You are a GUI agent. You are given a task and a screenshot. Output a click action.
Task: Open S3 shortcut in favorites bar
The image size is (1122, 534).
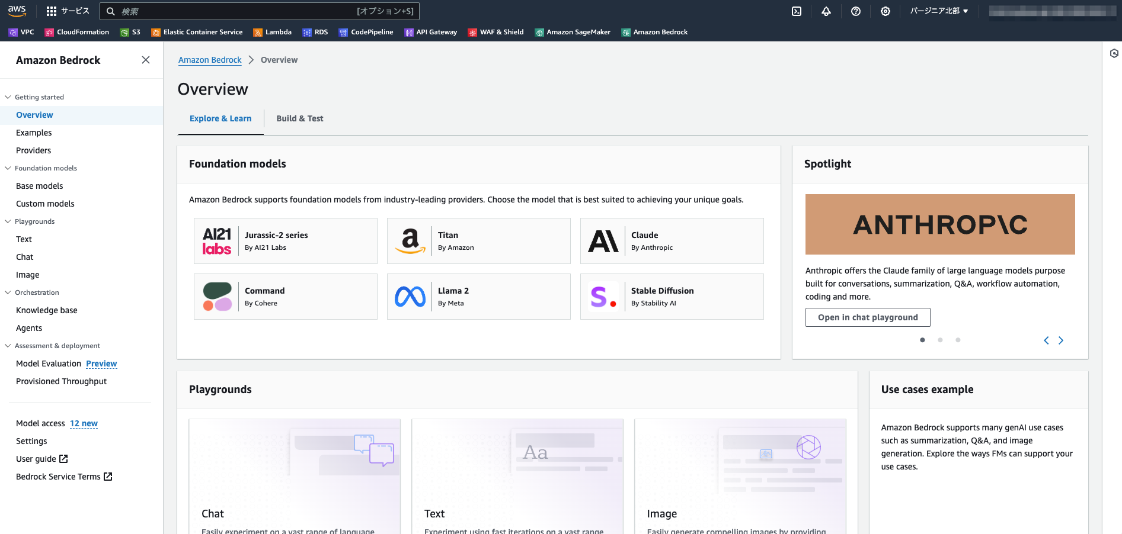[130, 32]
